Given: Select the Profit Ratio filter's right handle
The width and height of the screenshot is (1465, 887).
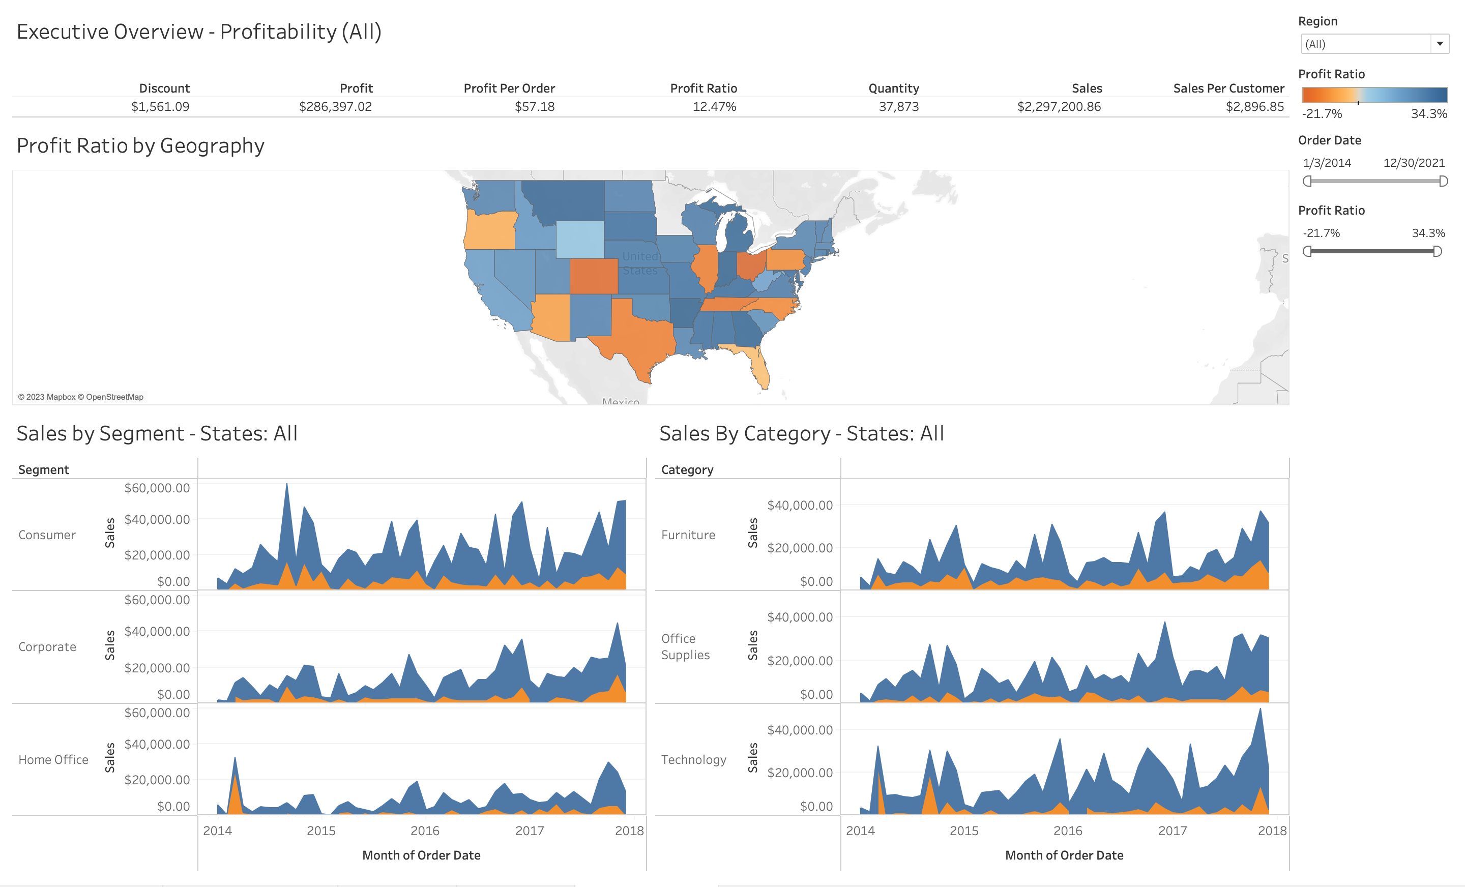Looking at the screenshot, I should (1437, 251).
